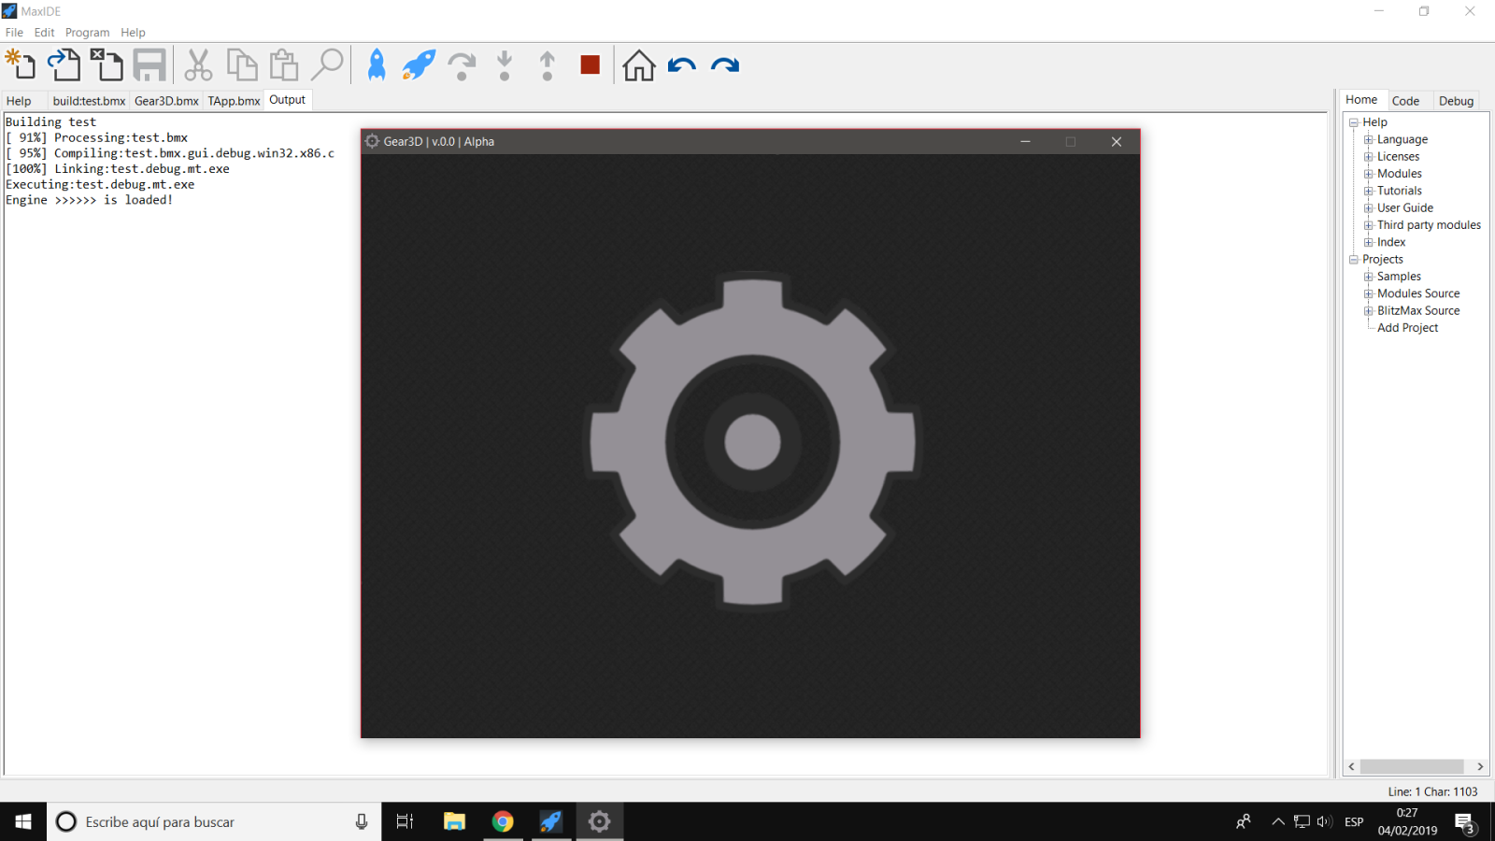Switch to the Debug panel tab
Screen dimensions: 1495x841
1456,101
